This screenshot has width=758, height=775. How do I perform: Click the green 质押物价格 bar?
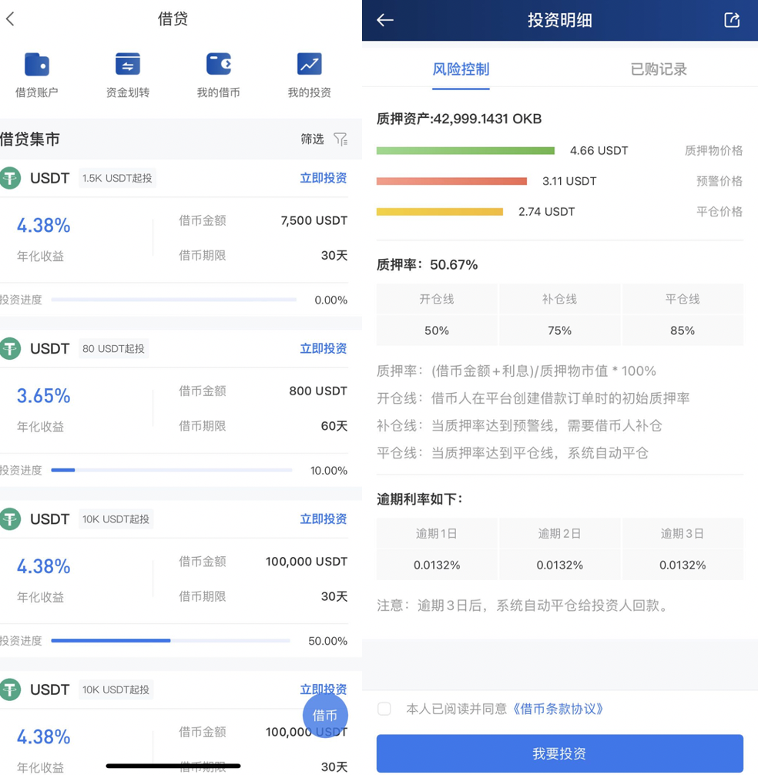(465, 151)
